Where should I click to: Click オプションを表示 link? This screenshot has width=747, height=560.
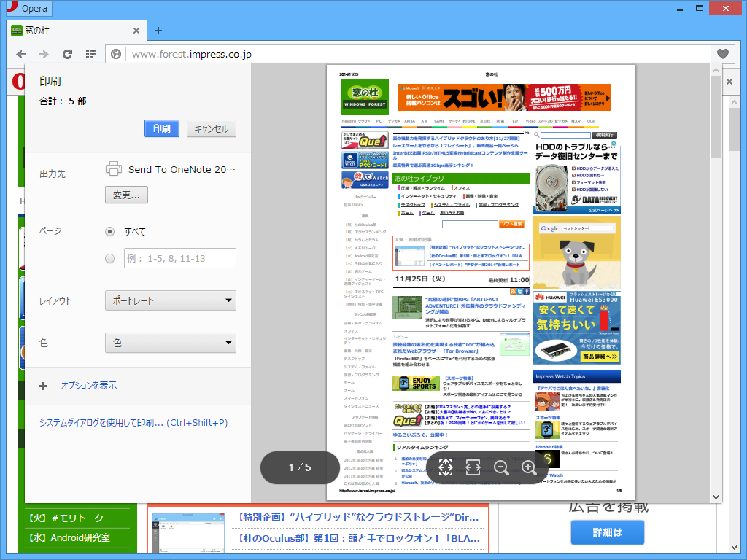coord(88,385)
